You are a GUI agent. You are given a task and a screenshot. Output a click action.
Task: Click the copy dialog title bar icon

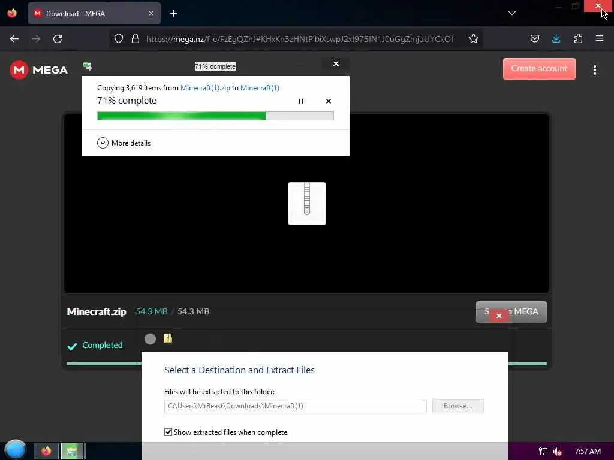click(88, 66)
